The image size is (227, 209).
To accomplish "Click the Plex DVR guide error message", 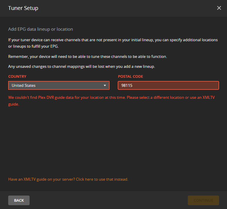I will [111, 97].
